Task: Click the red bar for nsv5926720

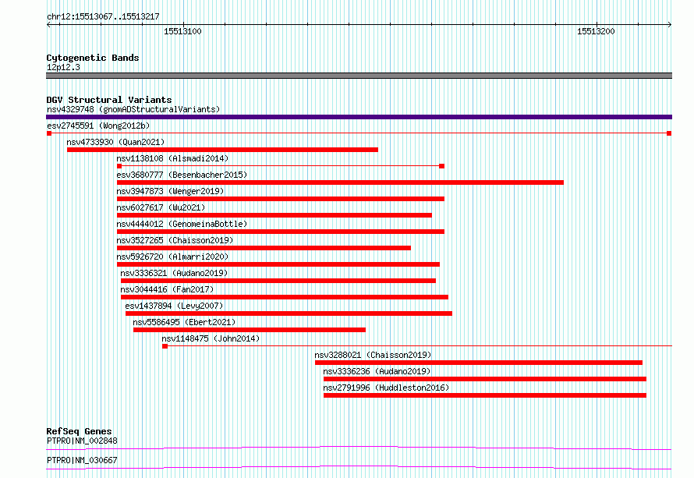Action: pyautogui.click(x=278, y=264)
